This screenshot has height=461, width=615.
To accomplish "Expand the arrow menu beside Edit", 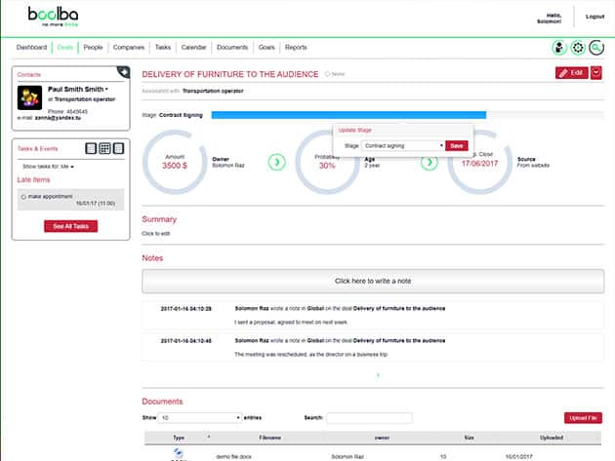I will (x=596, y=73).
